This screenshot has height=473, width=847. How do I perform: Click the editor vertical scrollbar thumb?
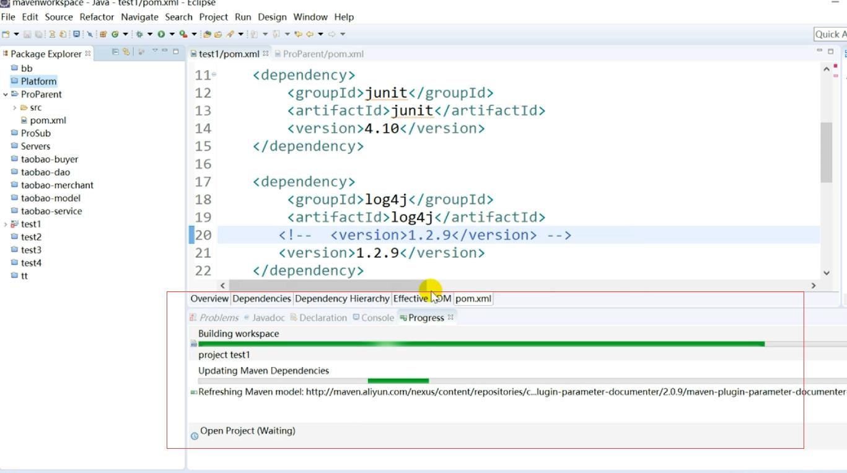pos(826,153)
